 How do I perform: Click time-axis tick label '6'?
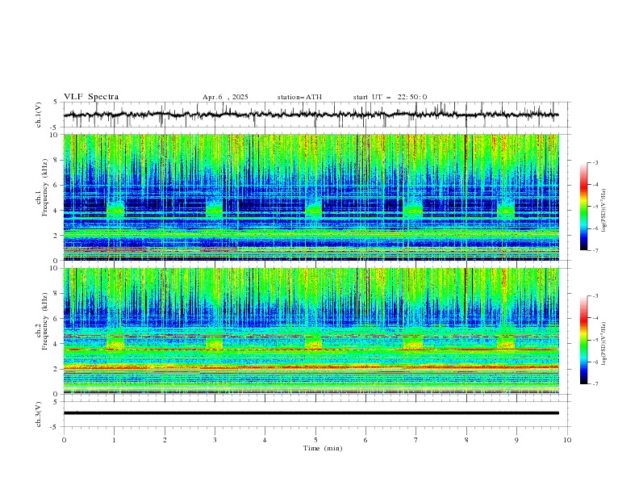365,440
